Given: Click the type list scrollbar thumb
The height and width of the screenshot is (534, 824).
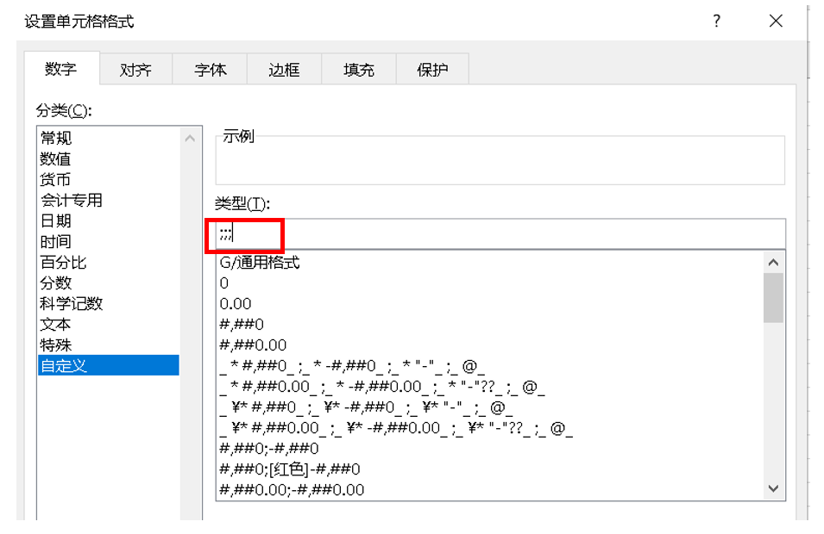Looking at the screenshot, I should (x=774, y=297).
